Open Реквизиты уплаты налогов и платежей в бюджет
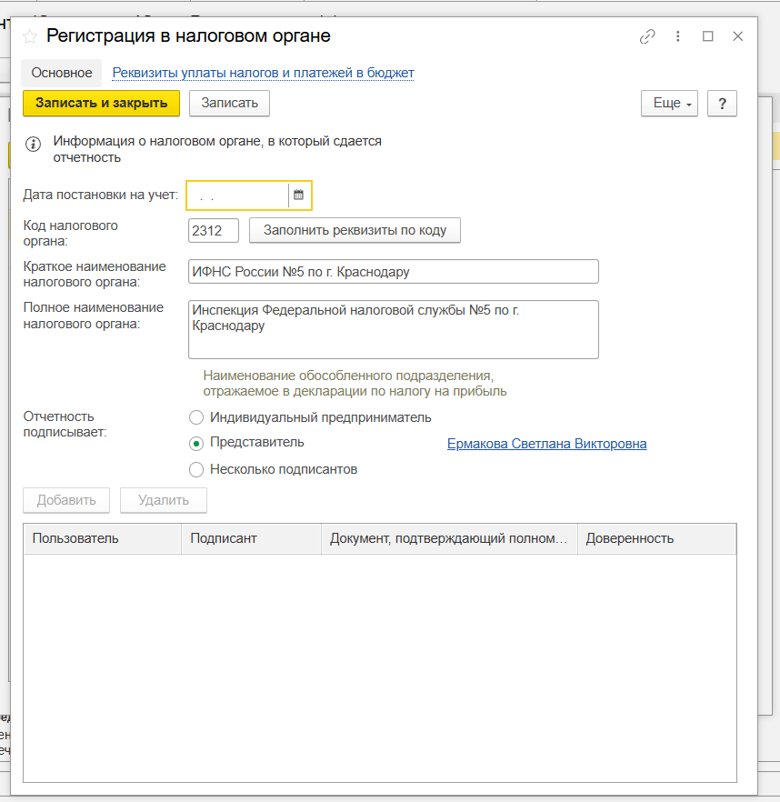The image size is (780, 802). point(263,73)
